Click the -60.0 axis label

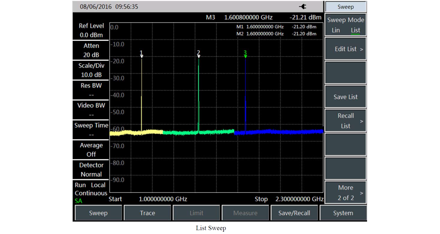[x=117, y=129]
